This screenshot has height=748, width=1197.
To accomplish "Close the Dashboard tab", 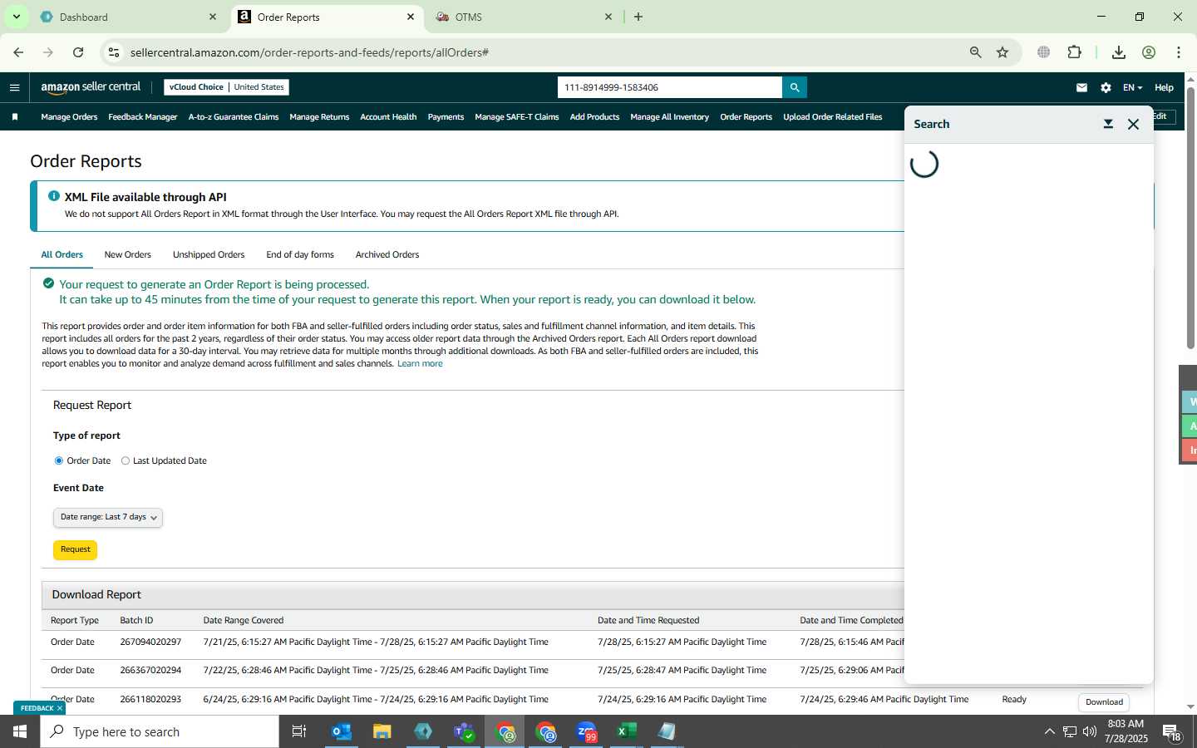I will point(213,17).
